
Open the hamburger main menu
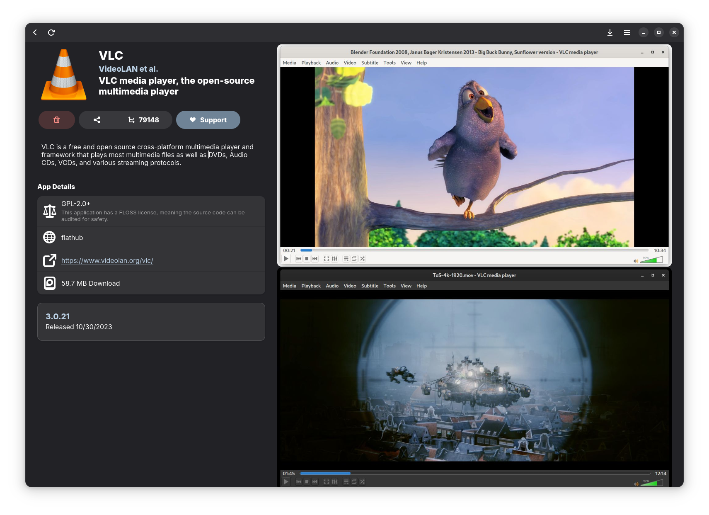click(x=627, y=32)
